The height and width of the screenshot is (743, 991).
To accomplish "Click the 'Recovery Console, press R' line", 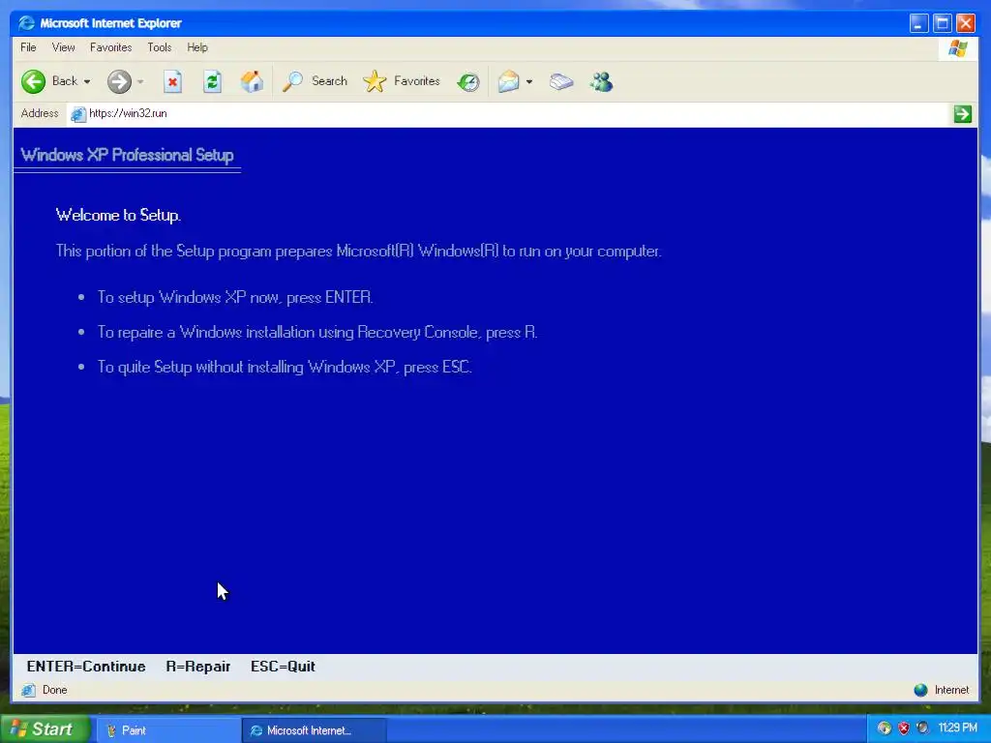I will [317, 333].
